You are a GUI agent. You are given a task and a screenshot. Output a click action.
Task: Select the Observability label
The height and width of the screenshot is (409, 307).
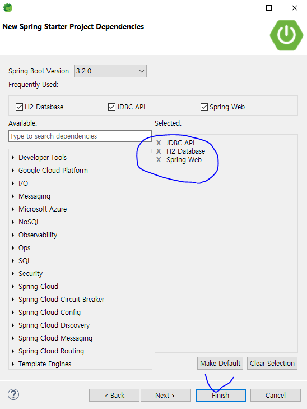click(x=38, y=235)
